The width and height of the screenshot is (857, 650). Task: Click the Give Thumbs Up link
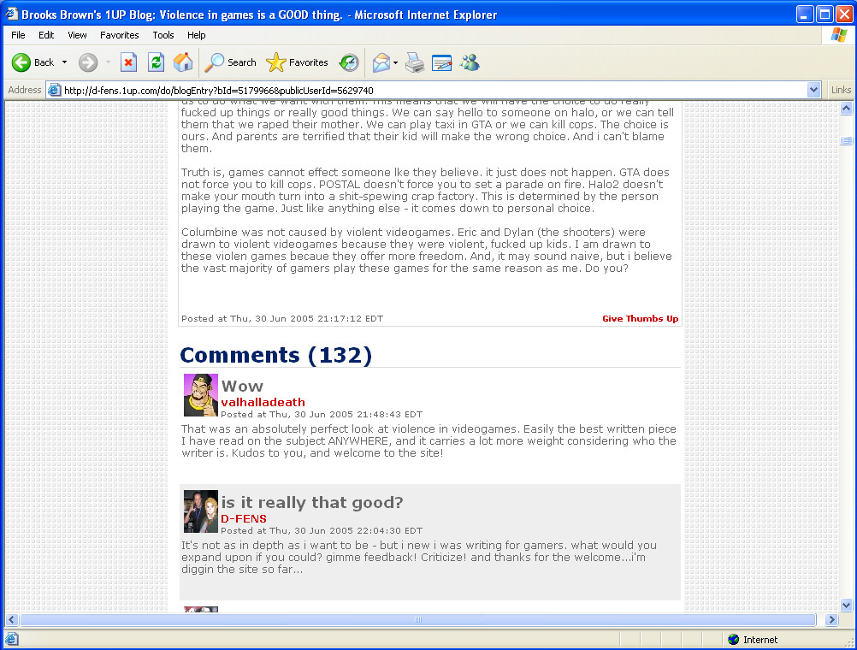[x=640, y=319]
